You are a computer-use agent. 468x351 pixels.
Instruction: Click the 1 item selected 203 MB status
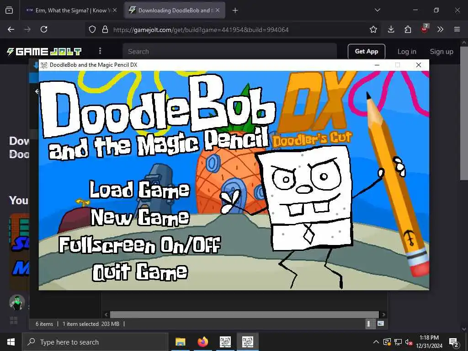[x=91, y=324]
